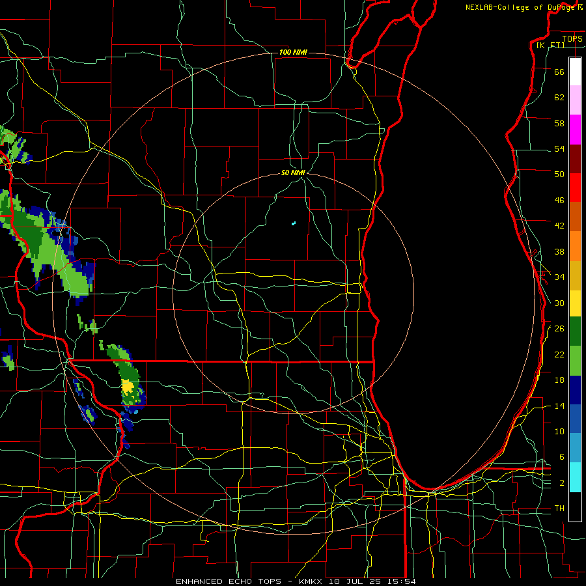Click the light green legend color block
This screenshot has height=586, width=586.
tap(575, 361)
